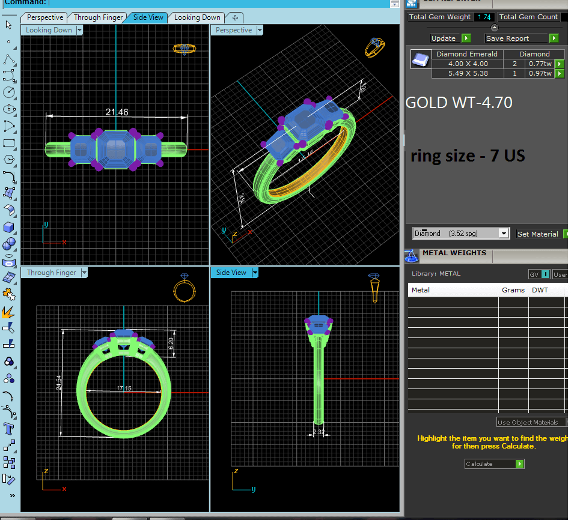
Task: Open the Text tool with T icon
Action: 9,428
